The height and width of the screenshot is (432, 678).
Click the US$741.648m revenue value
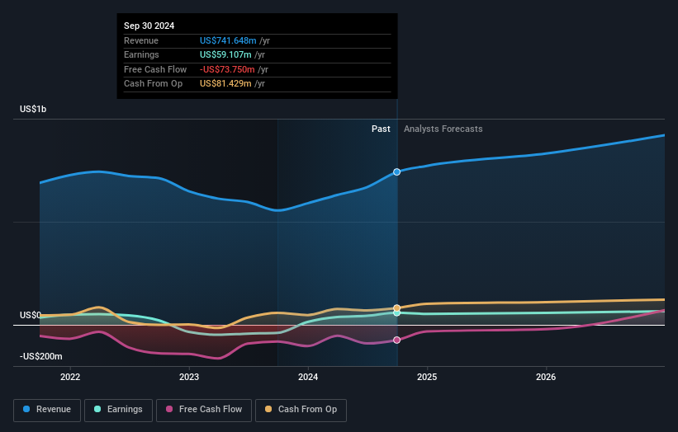coord(228,40)
